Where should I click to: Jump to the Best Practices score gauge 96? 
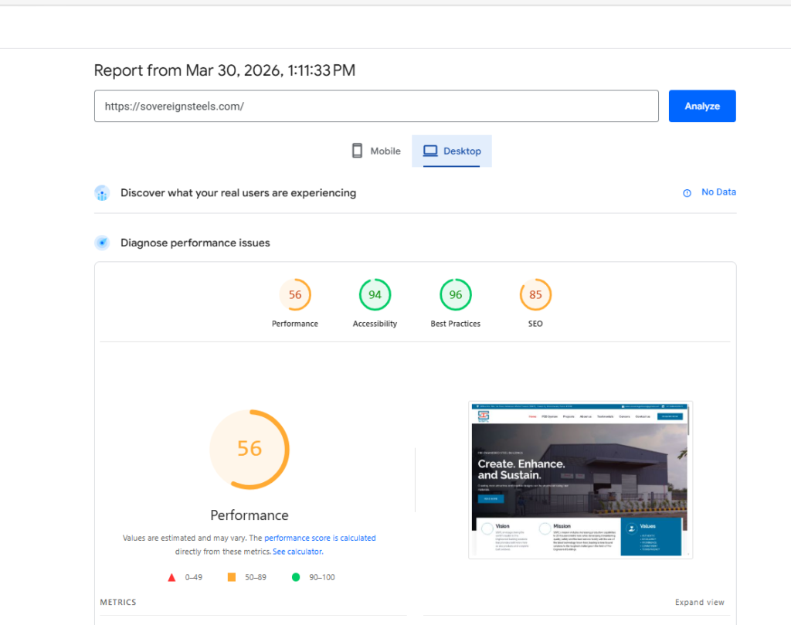tap(455, 295)
